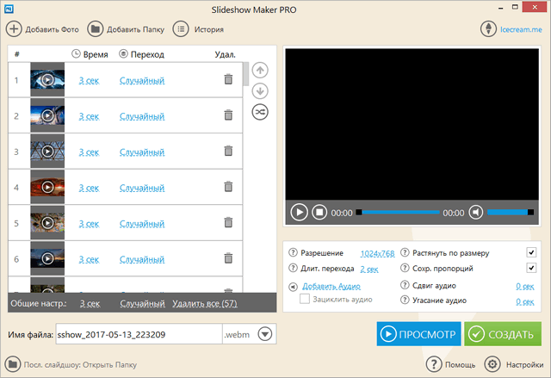Mute the preview volume speaker icon
Viewport: 551px width, 378px height.
point(475,212)
